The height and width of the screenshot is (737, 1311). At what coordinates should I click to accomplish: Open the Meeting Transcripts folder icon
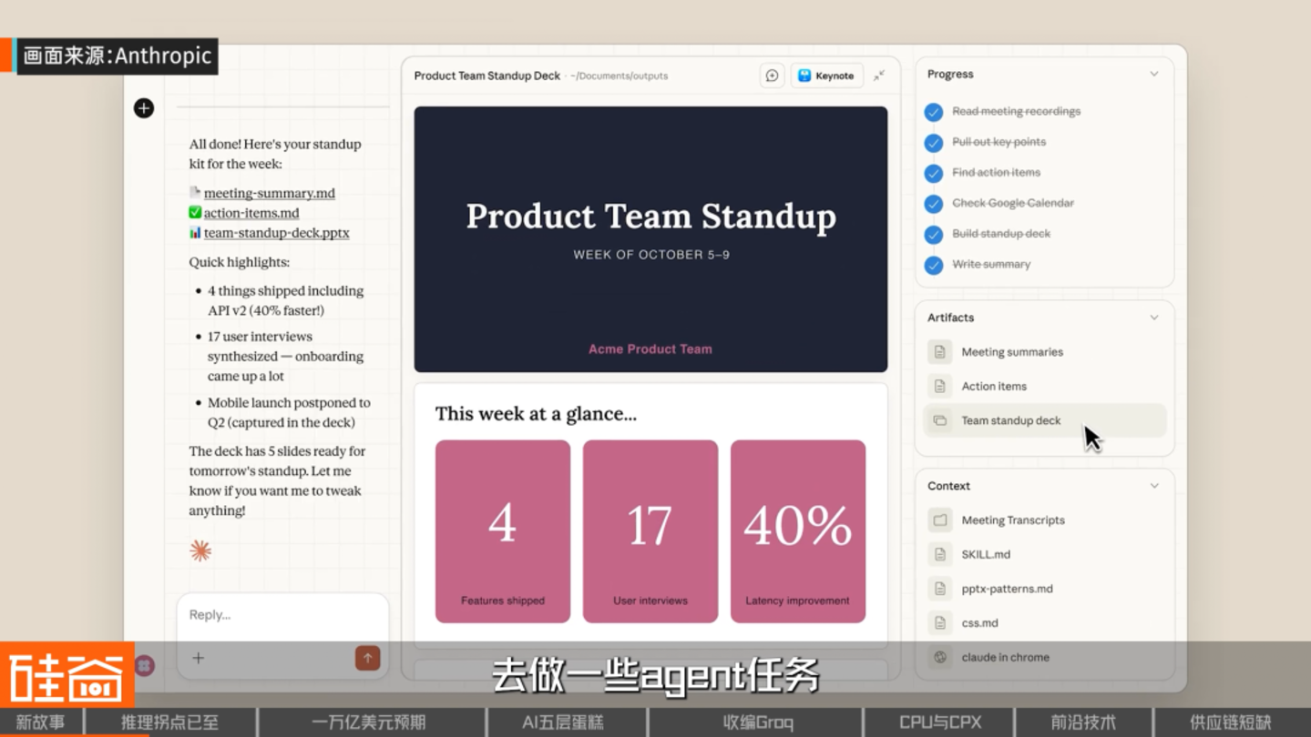click(940, 520)
